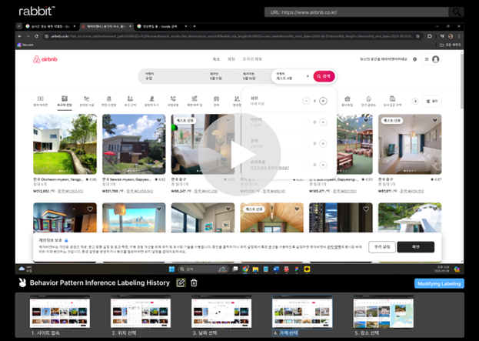Screen dimensions: 479x341
Task: Reload the page with browser refresh icon
Action: (x=36, y=36)
